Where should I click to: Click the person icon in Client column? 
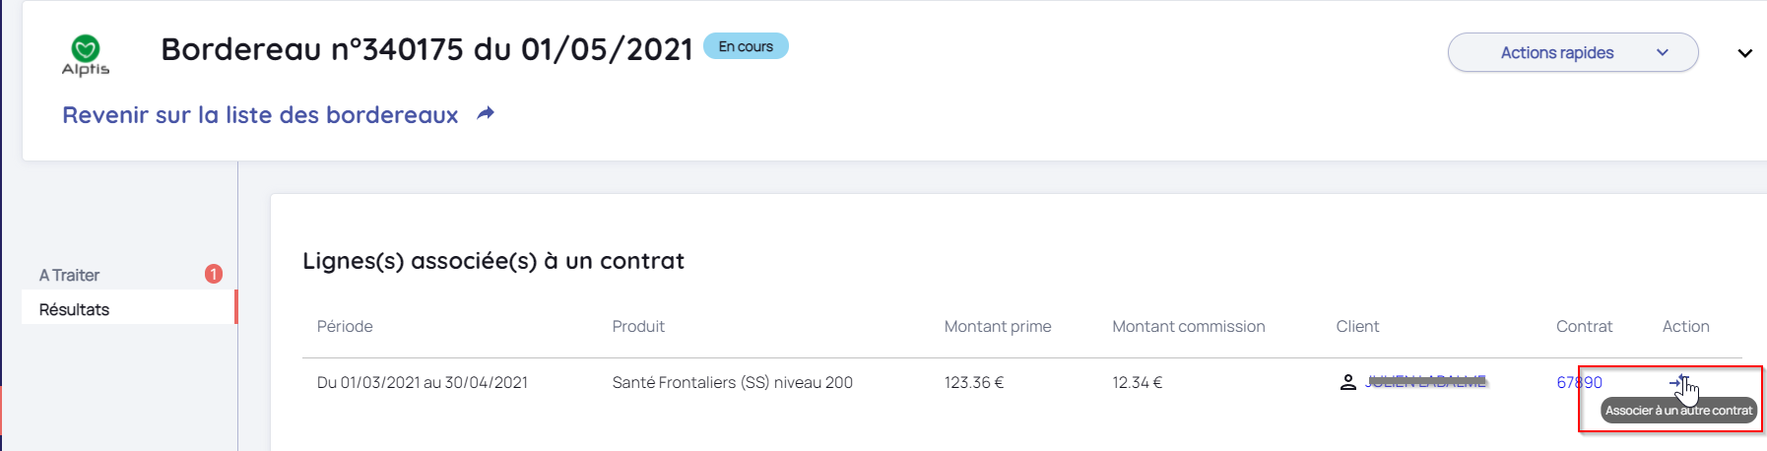tap(1348, 382)
